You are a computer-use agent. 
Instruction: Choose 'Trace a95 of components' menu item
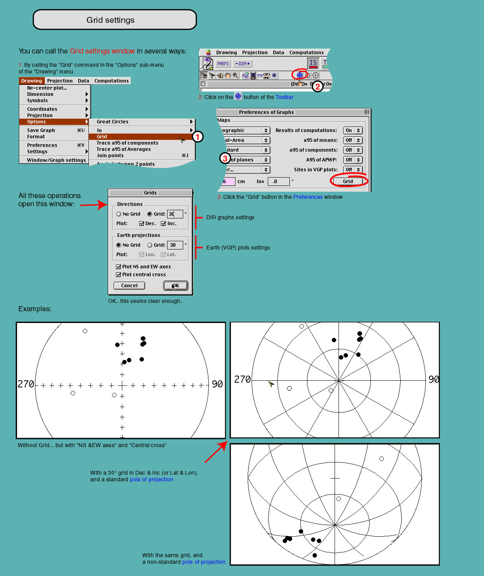click(142, 143)
